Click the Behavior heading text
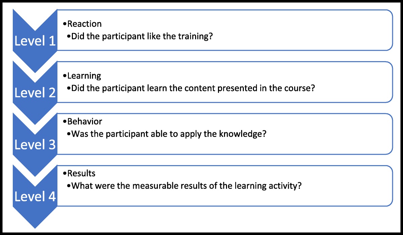 tap(84, 121)
